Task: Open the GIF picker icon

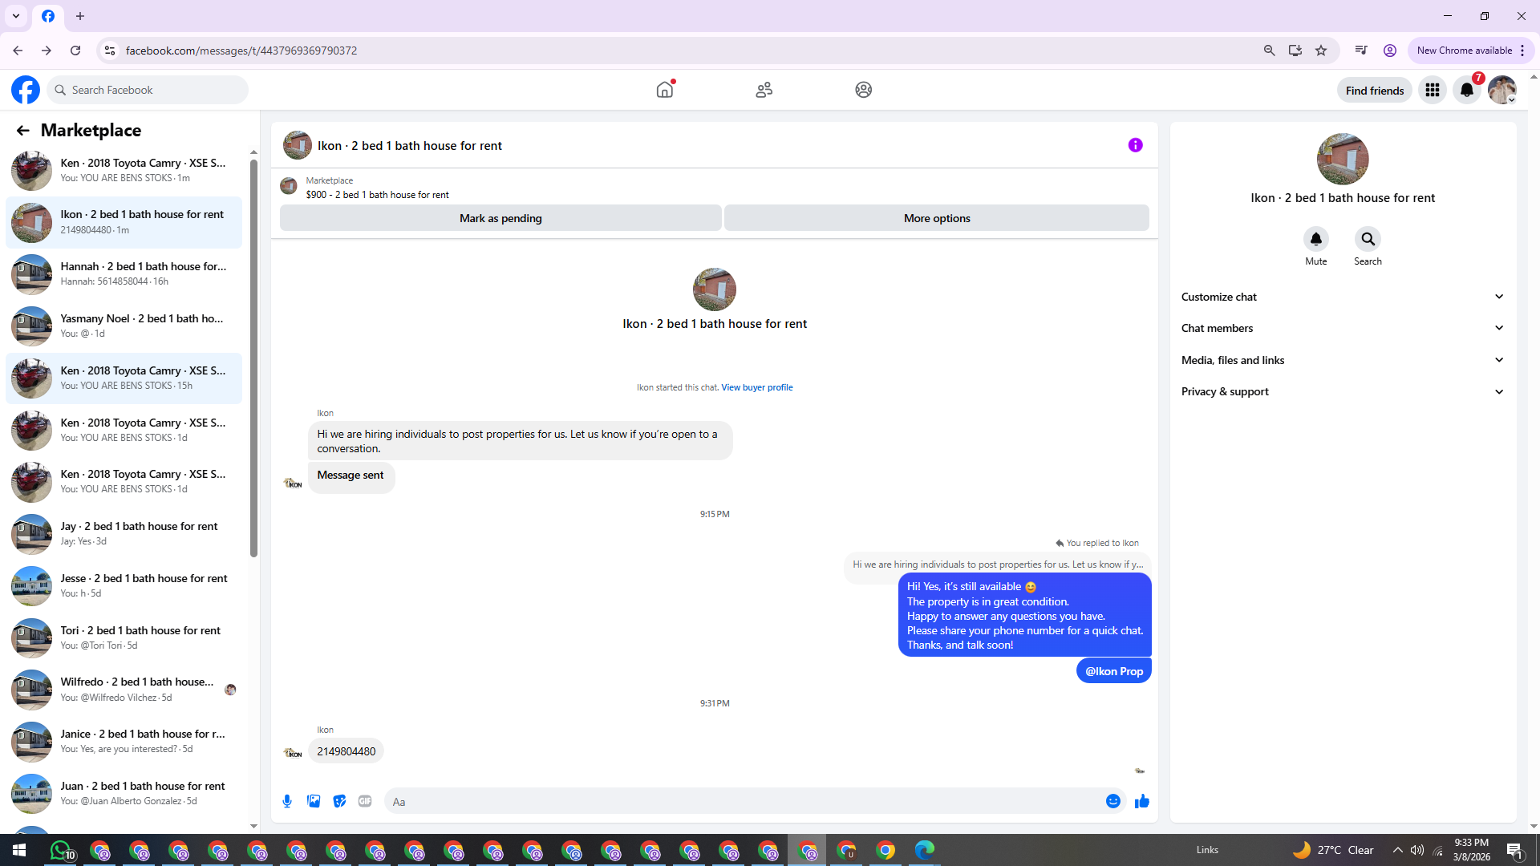Action: tap(365, 801)
